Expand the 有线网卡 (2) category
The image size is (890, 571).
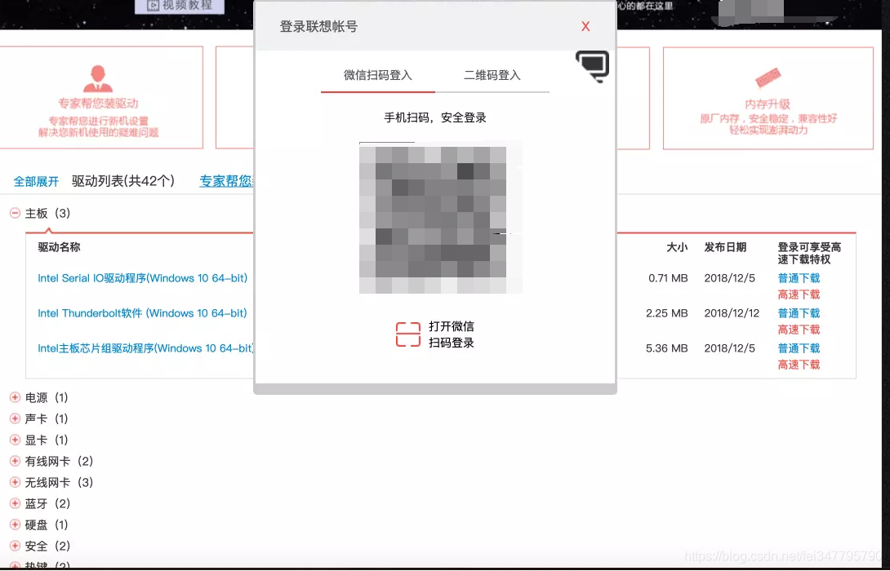click(x=16, y=461)
